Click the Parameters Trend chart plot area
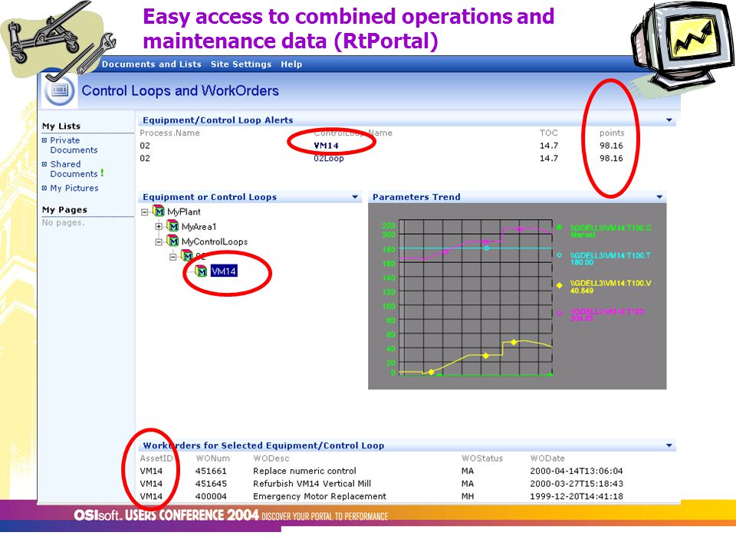Viewport: 736px width, 552px height. pyautogui.click(x=475, y=297)
